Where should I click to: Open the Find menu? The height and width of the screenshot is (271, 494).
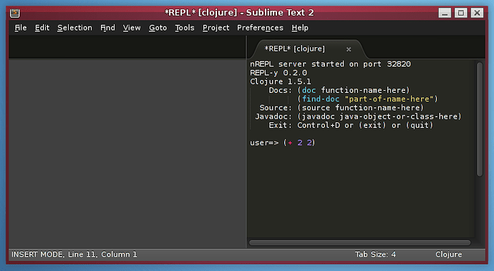(107, 28)
